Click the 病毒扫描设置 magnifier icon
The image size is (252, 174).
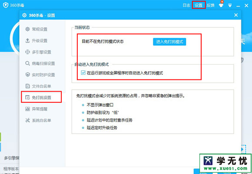(x=27, y=63)
